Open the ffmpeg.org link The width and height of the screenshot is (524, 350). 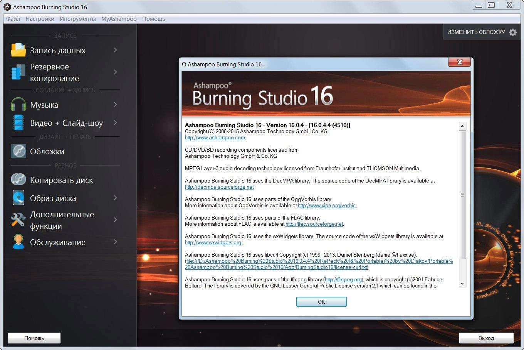[x=343, y=280]
